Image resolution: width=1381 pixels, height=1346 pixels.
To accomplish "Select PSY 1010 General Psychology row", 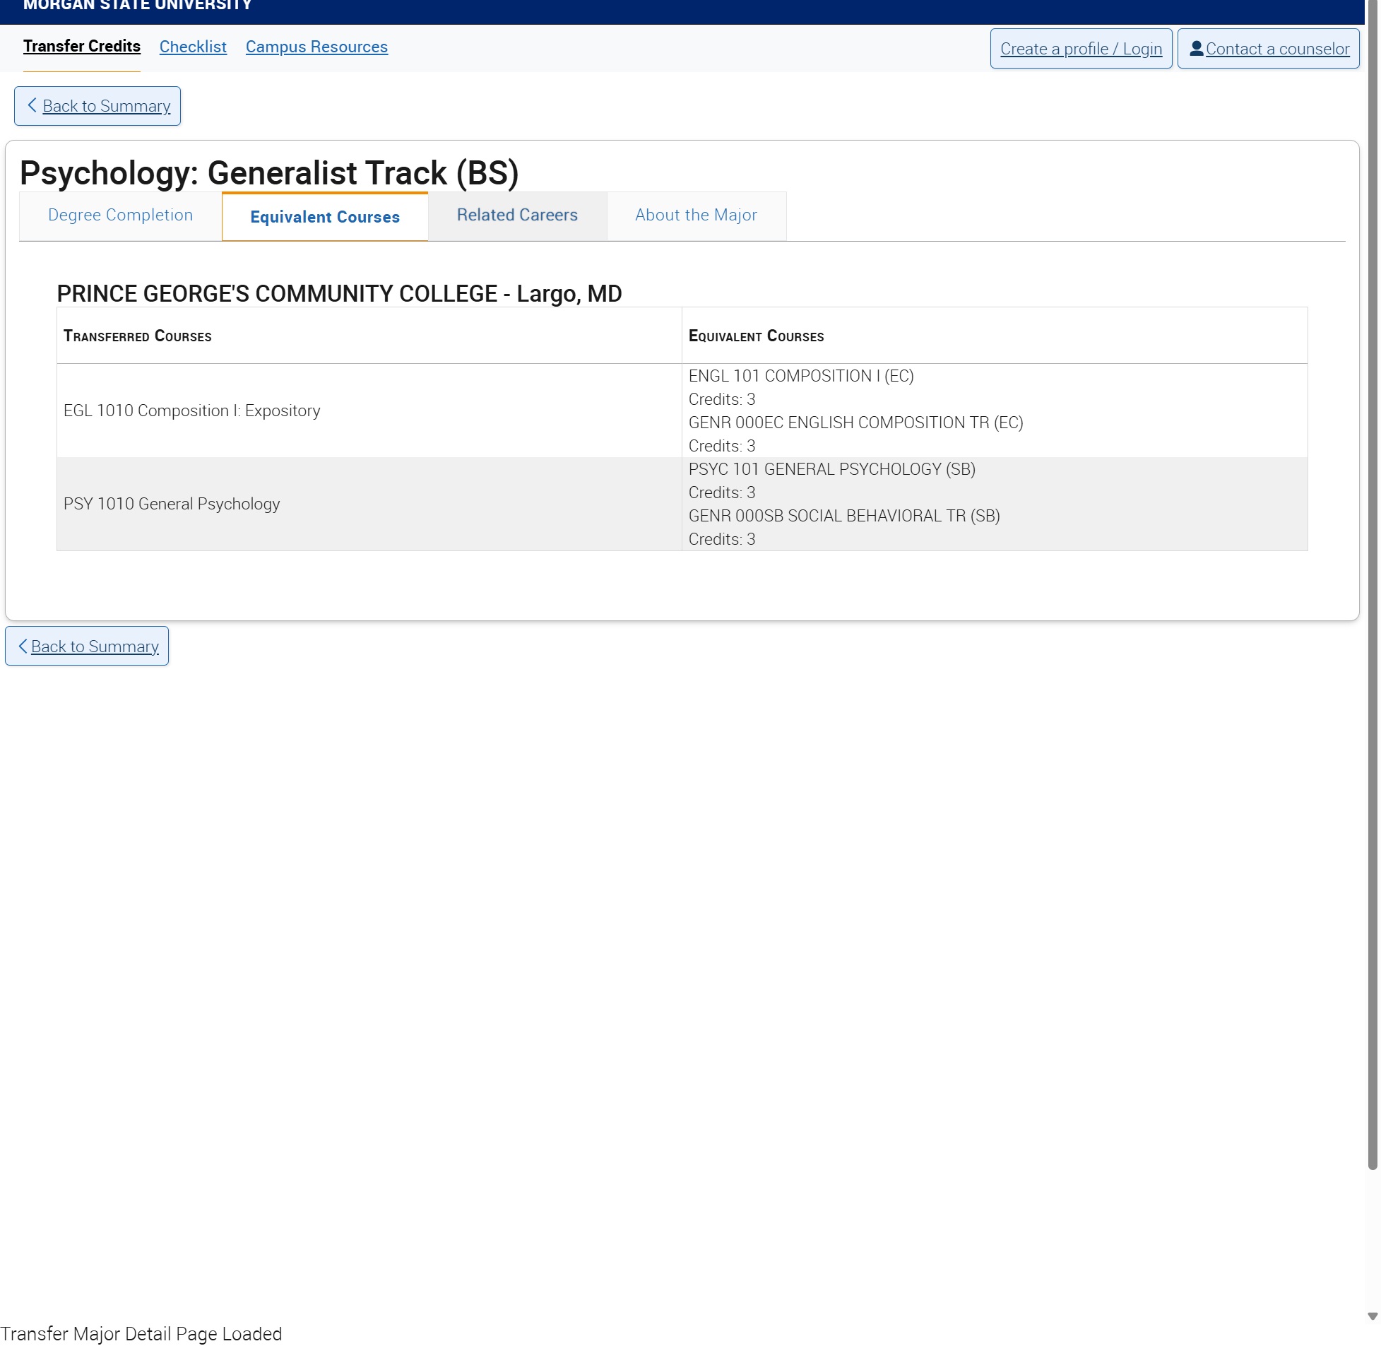I will (x=682, y=504).
